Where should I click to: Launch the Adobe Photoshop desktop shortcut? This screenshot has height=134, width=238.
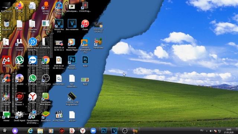pos(72,63)
